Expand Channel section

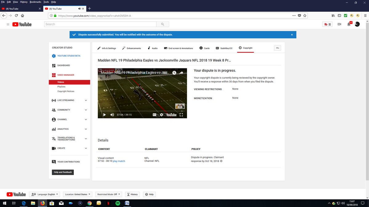[86, 119]
